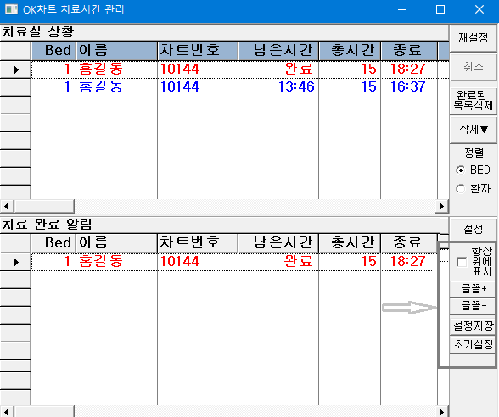Screen dimensions: 499x417
Task: Click the 종료 column header in lower table
Action: click(409, 242)
